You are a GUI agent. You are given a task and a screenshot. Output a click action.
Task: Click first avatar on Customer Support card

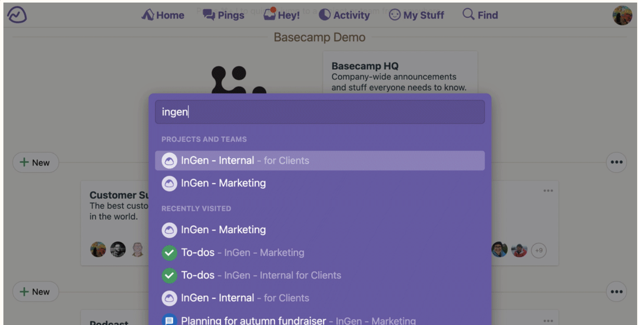98,249
